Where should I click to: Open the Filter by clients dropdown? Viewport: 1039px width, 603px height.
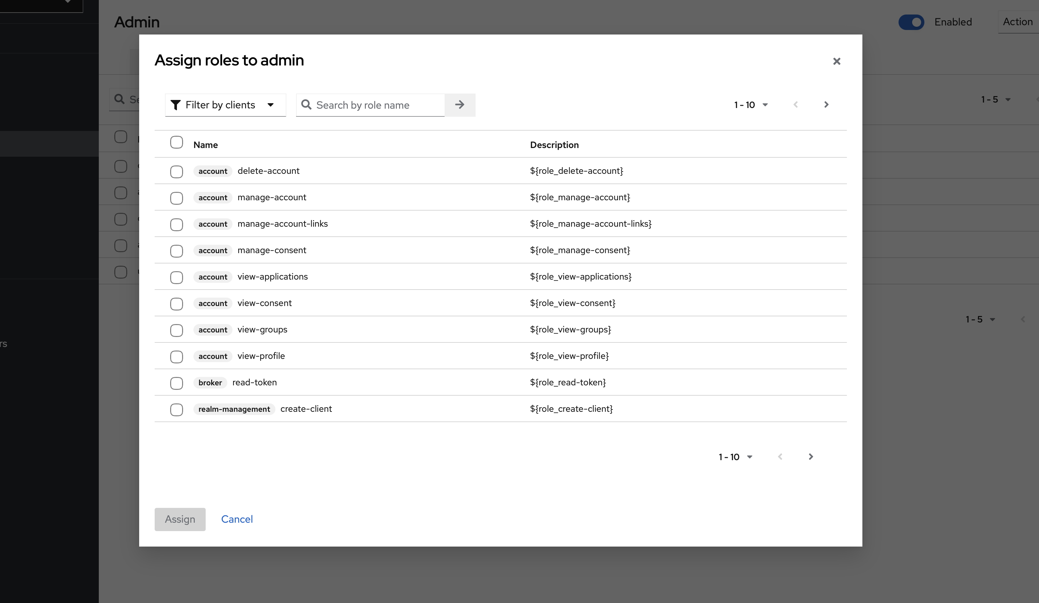[x=226, y=105]
